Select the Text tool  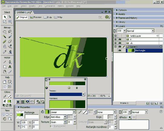click(x=10, y=67)
